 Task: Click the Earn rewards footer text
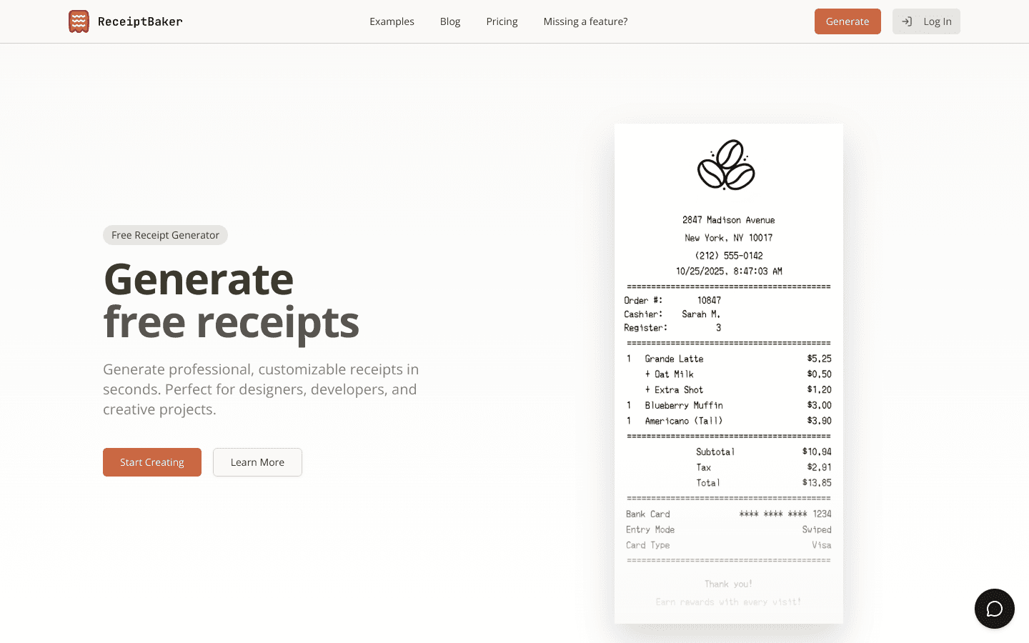pos(728,602)
